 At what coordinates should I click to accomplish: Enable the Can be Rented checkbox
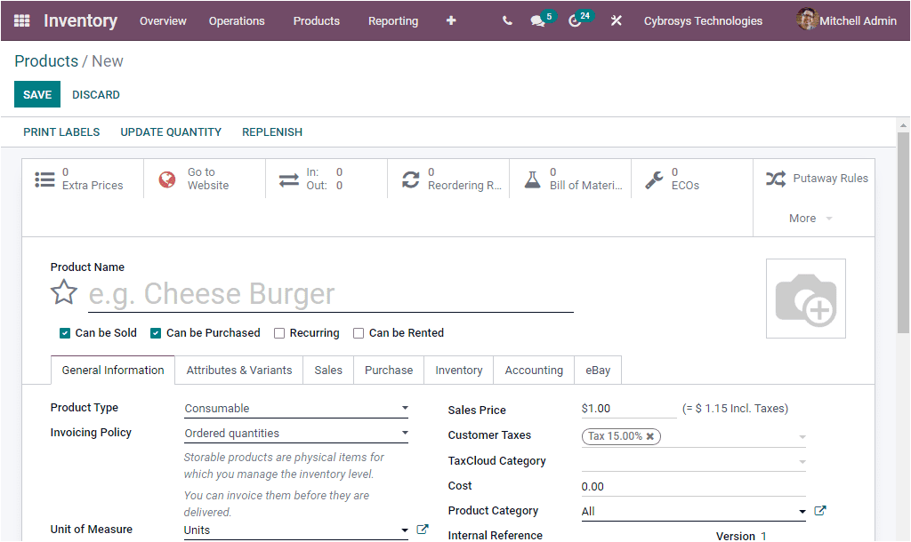point(358,332)
